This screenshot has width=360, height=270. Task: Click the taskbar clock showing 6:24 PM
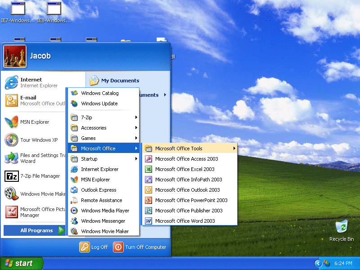(343, 263)
